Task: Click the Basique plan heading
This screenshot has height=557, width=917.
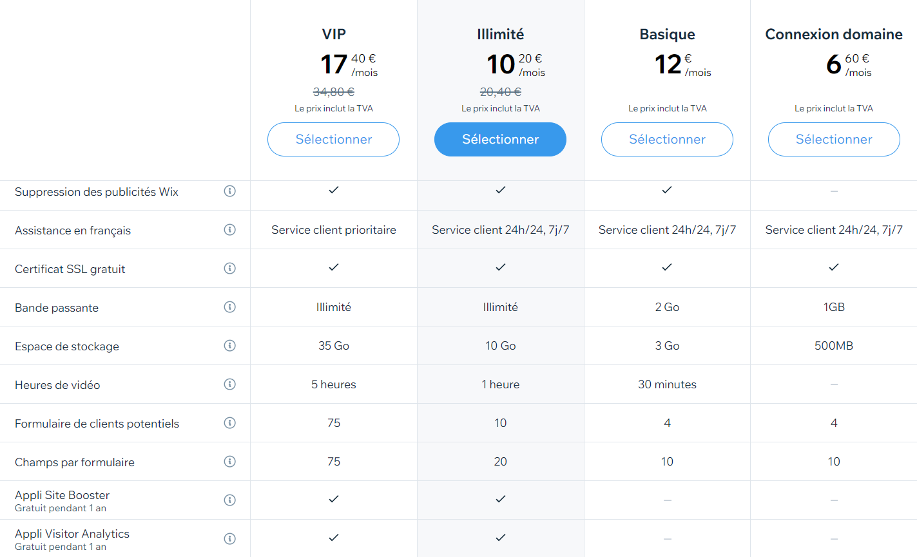Action: [x=667, y=34]
